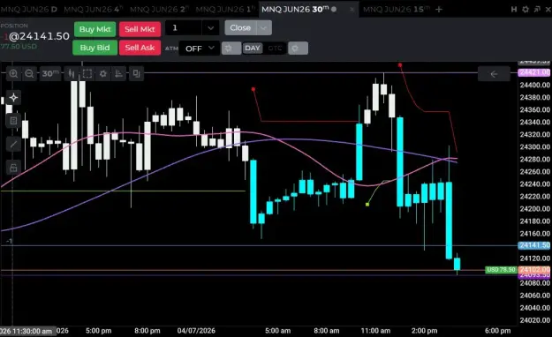Expand the dropdown arrow next to Close
Image resolution: width=552 pixels, height=337 pixels.
pos(264,28)
